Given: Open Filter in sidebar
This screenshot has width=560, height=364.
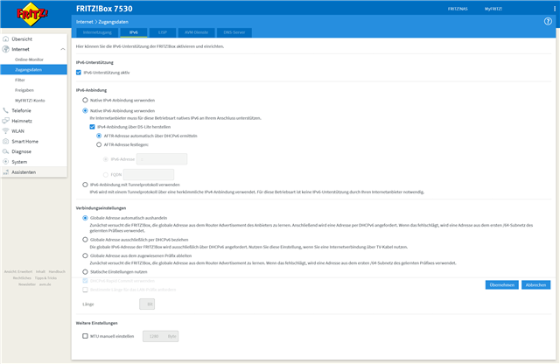Looking at the screenshot, I should [x=20, y=80].
